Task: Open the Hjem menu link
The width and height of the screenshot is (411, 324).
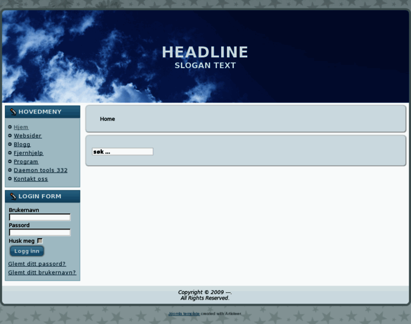Action: click(x=21, y=127)
